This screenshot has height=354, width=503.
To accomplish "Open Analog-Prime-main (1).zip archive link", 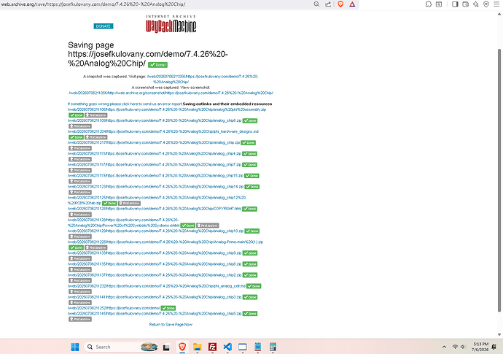I will click(165, 242).
